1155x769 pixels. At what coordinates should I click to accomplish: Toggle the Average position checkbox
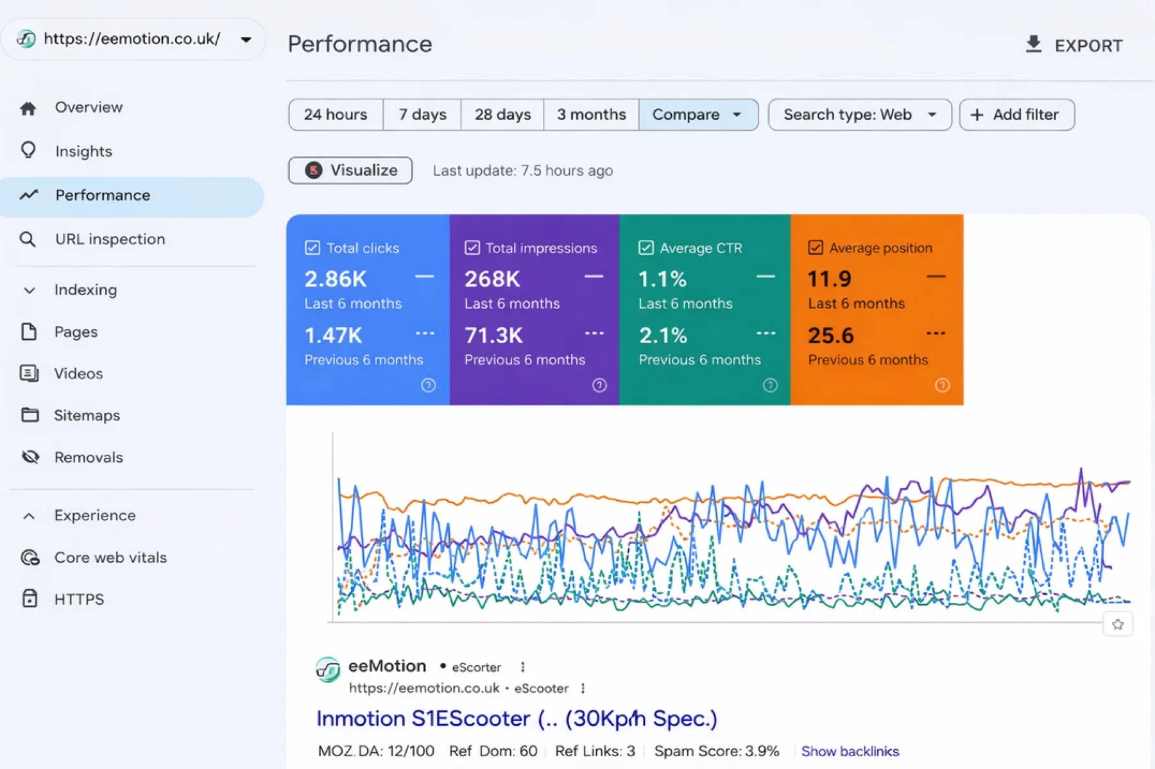816,248
